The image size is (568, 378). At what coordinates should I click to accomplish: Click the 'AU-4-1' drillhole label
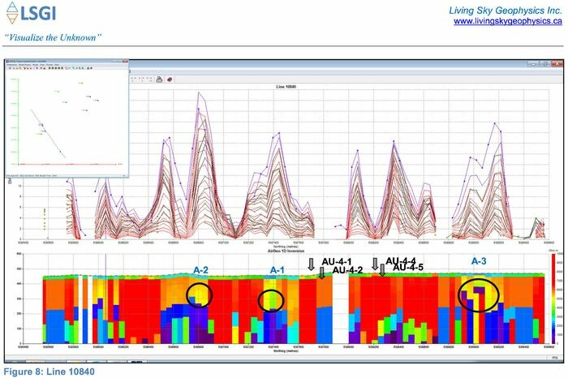click(x=337, y=262)
